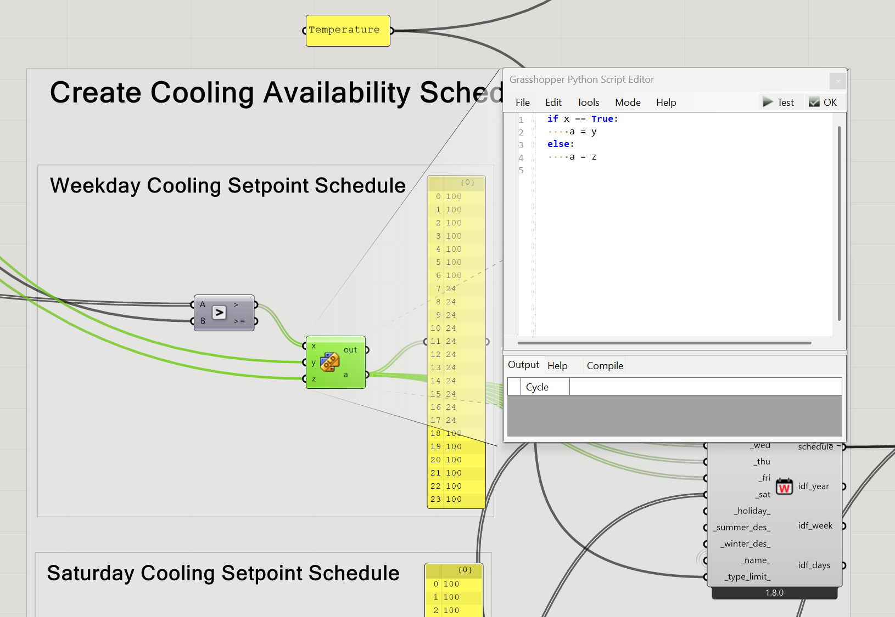Open the Tools menu
The image size is (895, 617).
(588, 103)
